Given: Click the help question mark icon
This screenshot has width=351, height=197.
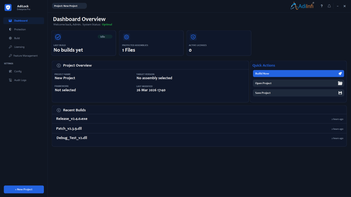Looking at the screenshot, I should point(321,6).
